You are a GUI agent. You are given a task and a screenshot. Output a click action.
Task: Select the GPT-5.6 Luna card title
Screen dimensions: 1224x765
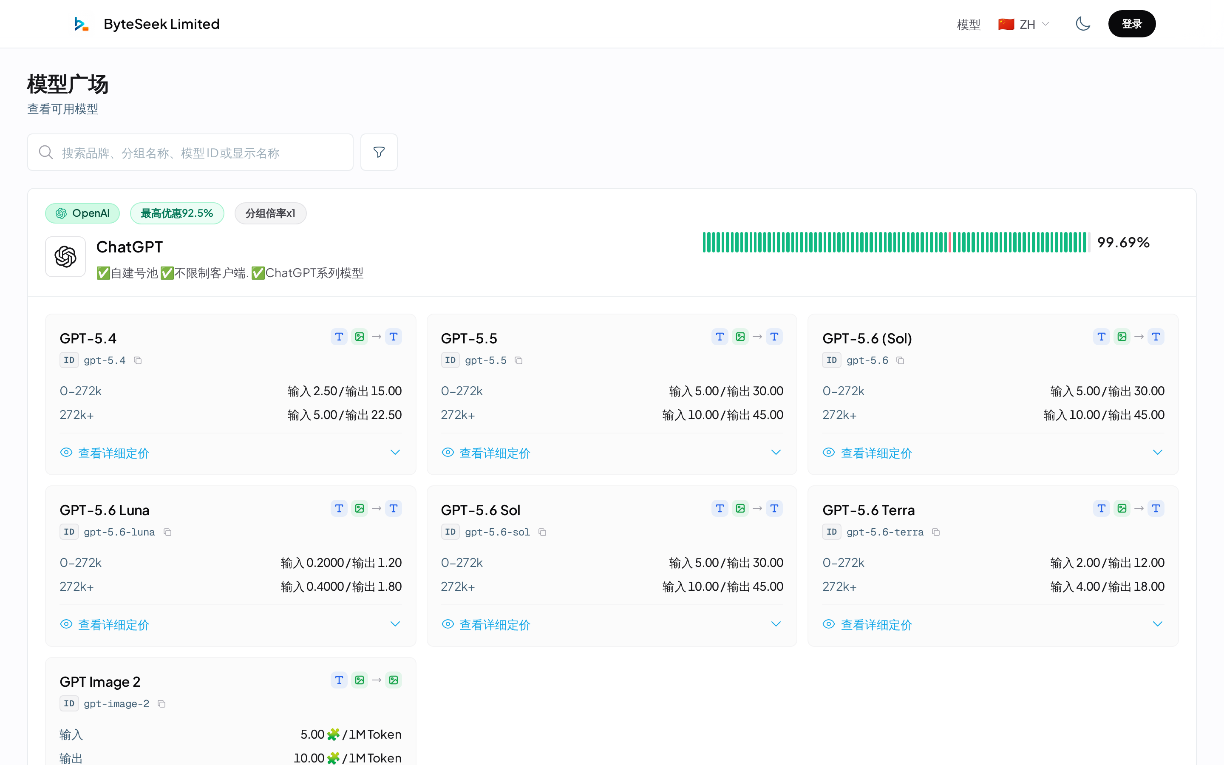[x=105, y=510]
